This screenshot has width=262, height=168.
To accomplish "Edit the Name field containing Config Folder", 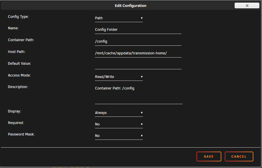I will (x=138, y=30).
